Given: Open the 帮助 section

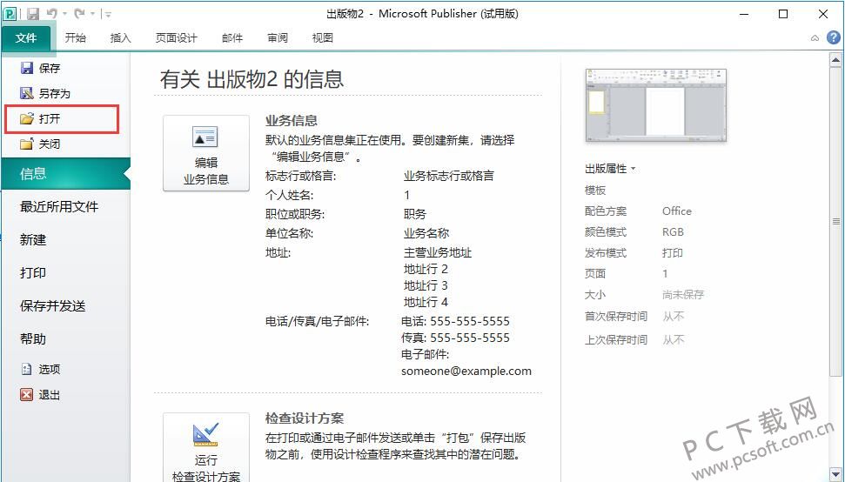Looking at the screenshot, I should tap(33, 338).
